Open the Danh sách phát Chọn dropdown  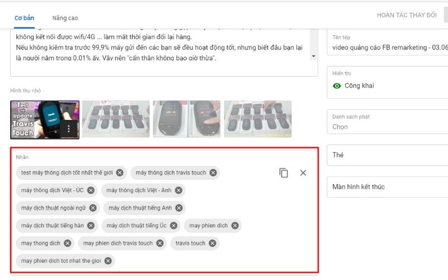(x=388, y=122)
